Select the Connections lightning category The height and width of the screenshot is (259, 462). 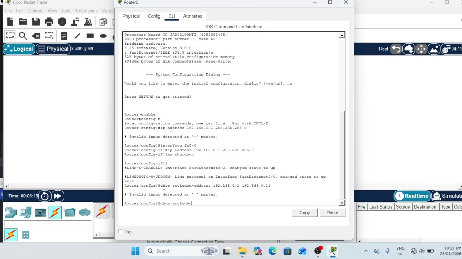55,213
